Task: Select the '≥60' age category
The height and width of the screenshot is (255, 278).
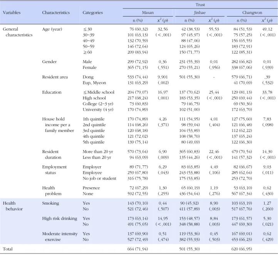Action: pos(87,52)
